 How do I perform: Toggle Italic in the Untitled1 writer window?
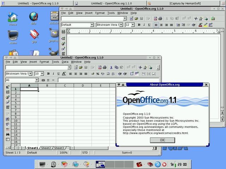pos(144,25)
